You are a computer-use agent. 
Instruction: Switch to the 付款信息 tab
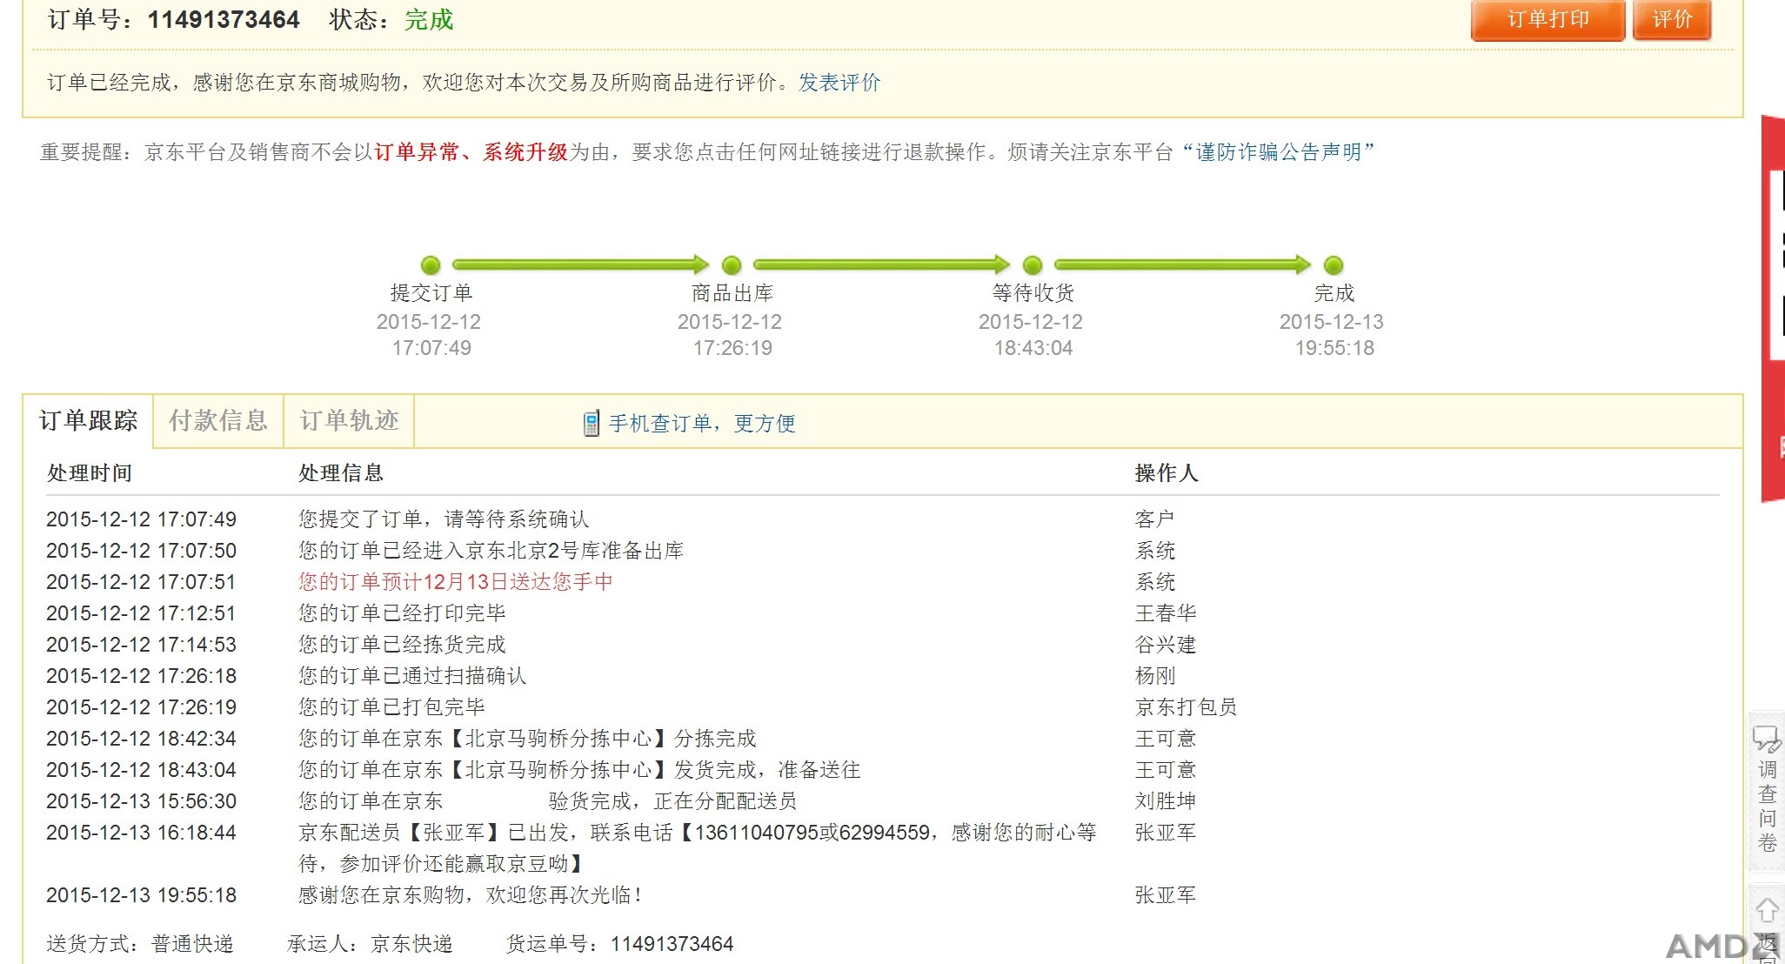pyautogui.click(x=218, y=421)
